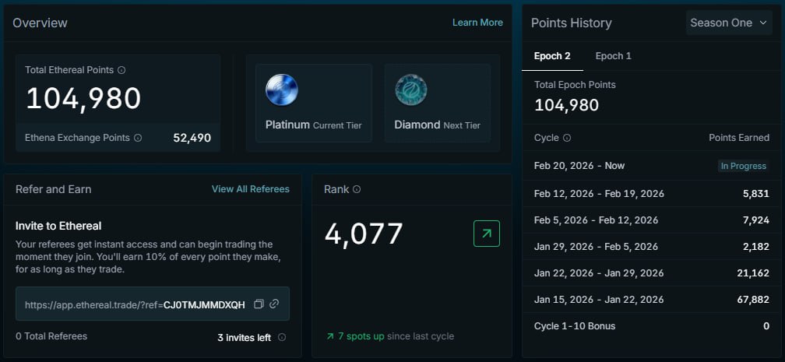Viewport: 785px width, 362px height.
Task: Click the Points History panel title
Action: 572,23
